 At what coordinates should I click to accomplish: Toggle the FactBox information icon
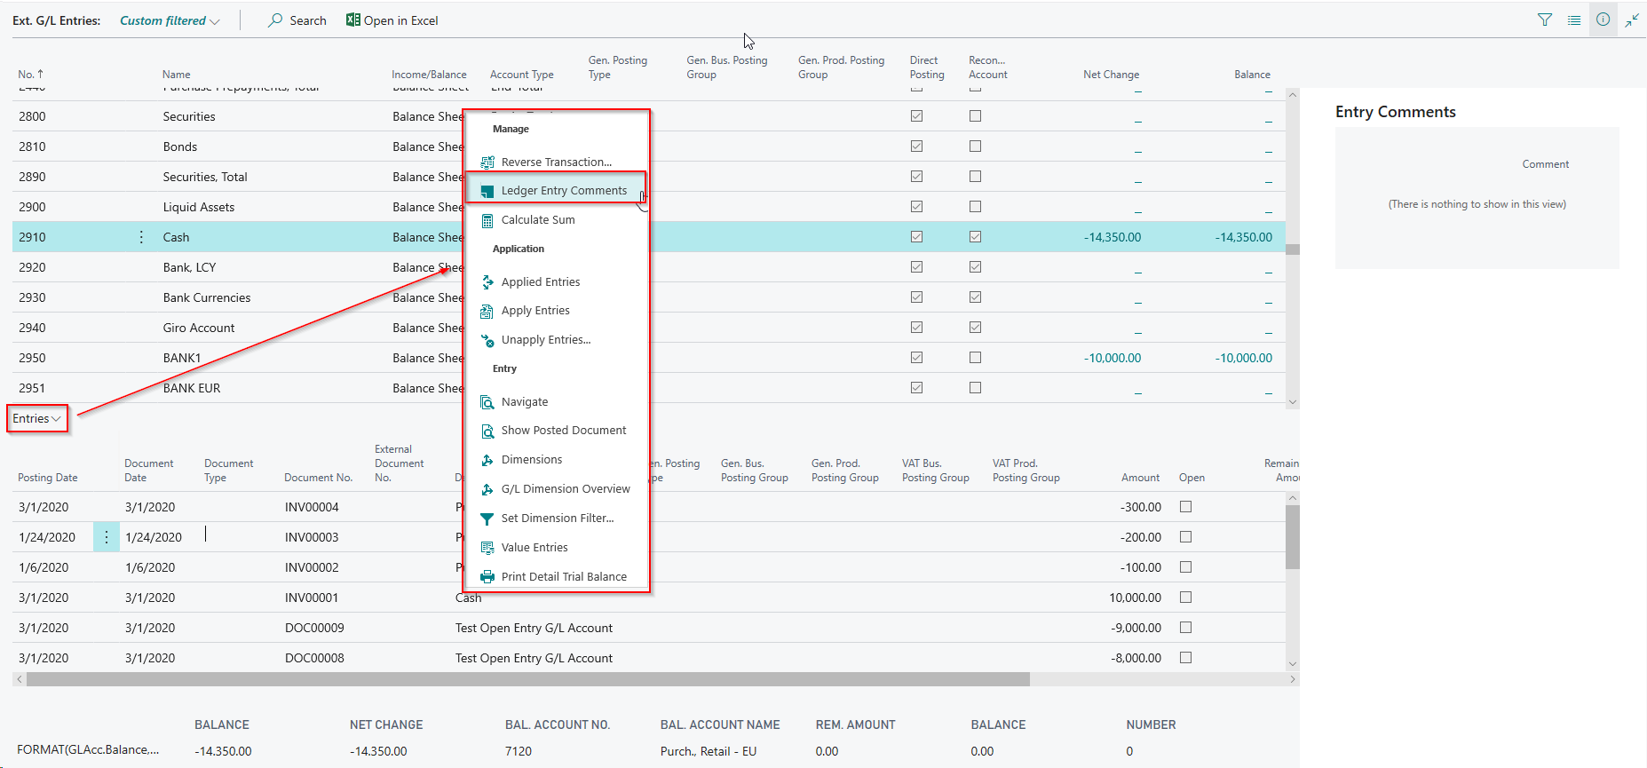click(1603, 20)
